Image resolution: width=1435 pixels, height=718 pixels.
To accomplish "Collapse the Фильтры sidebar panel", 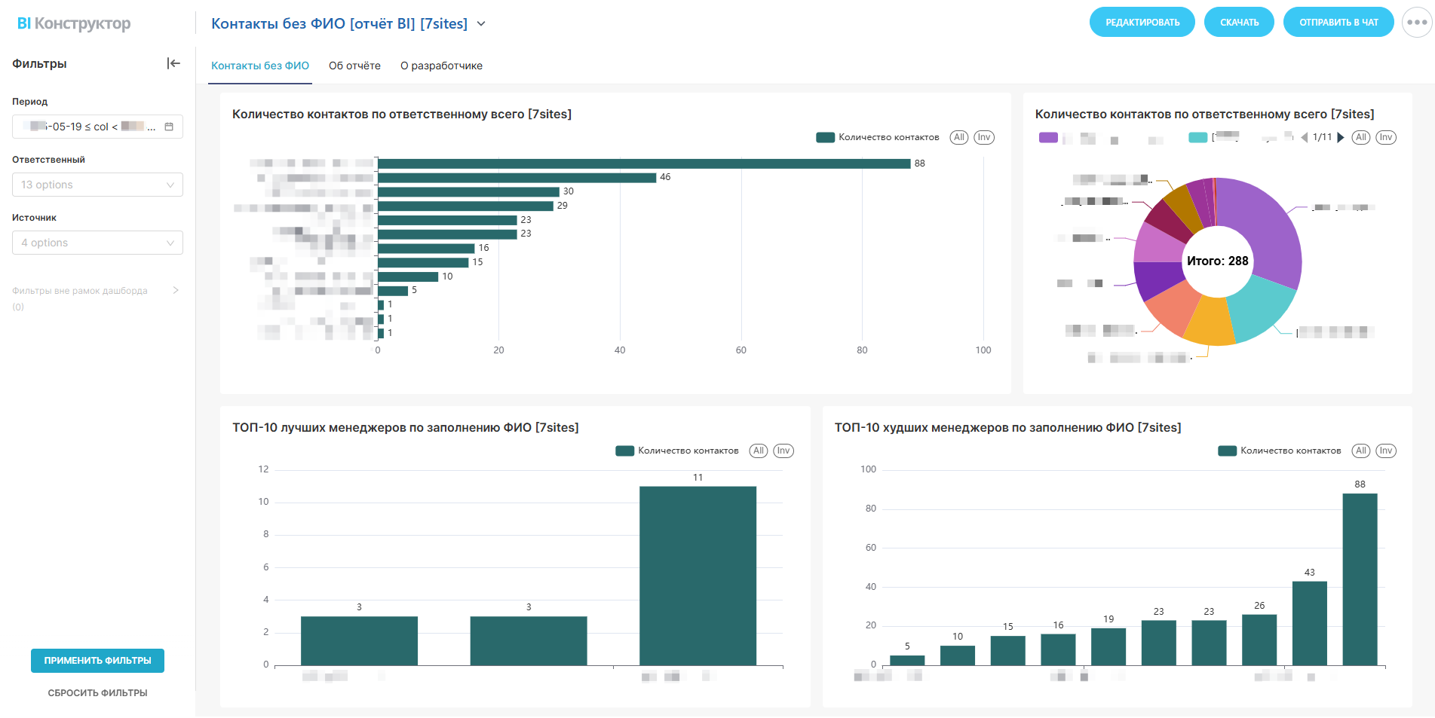I will pyautogui.click(x=173, y=63).
